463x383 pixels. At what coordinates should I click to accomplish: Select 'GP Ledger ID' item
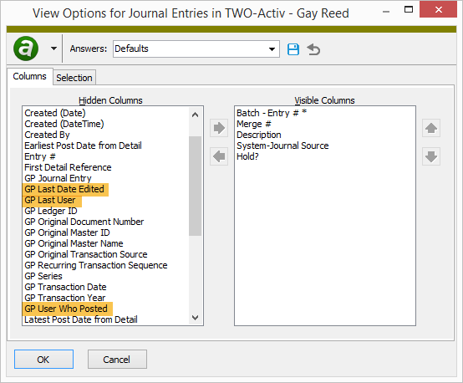coord(51,211)
